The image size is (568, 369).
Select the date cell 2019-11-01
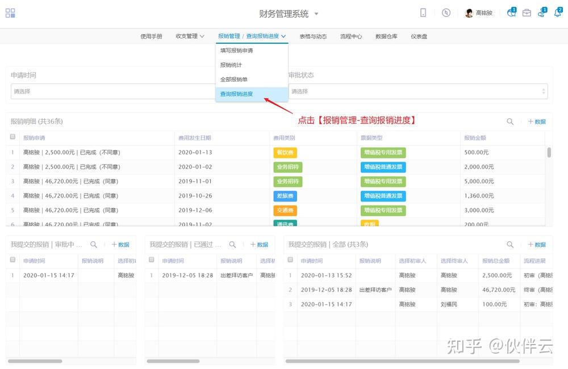tap(195, 182)
